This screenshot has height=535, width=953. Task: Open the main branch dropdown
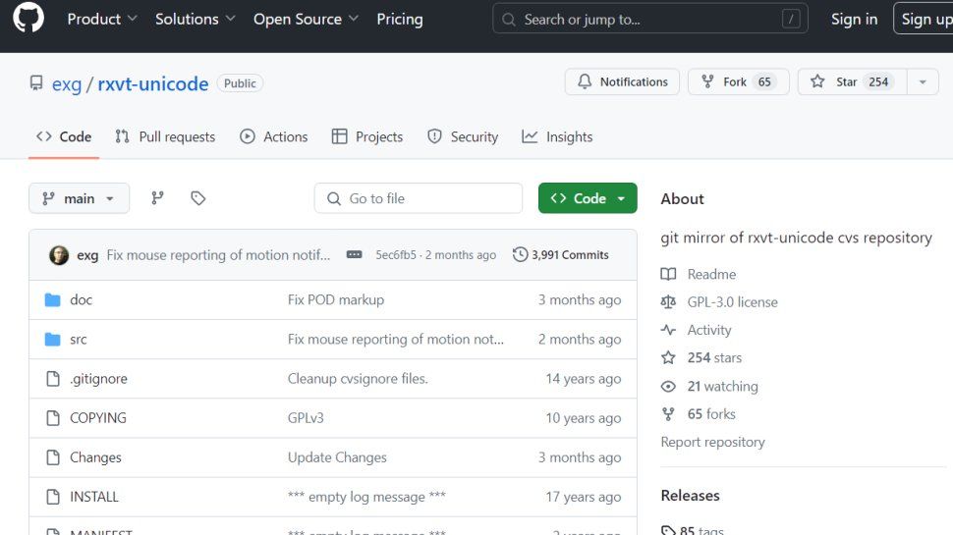[79, 198]
